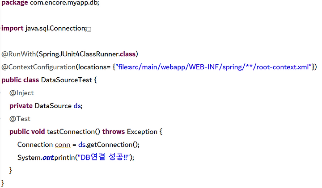322x188 pixels.
Task: Click 'public class' keywords
Action: pos(20,80)
